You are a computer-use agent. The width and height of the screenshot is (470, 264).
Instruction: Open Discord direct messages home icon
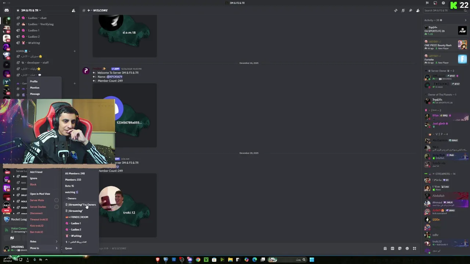click(x=6, y=10)
